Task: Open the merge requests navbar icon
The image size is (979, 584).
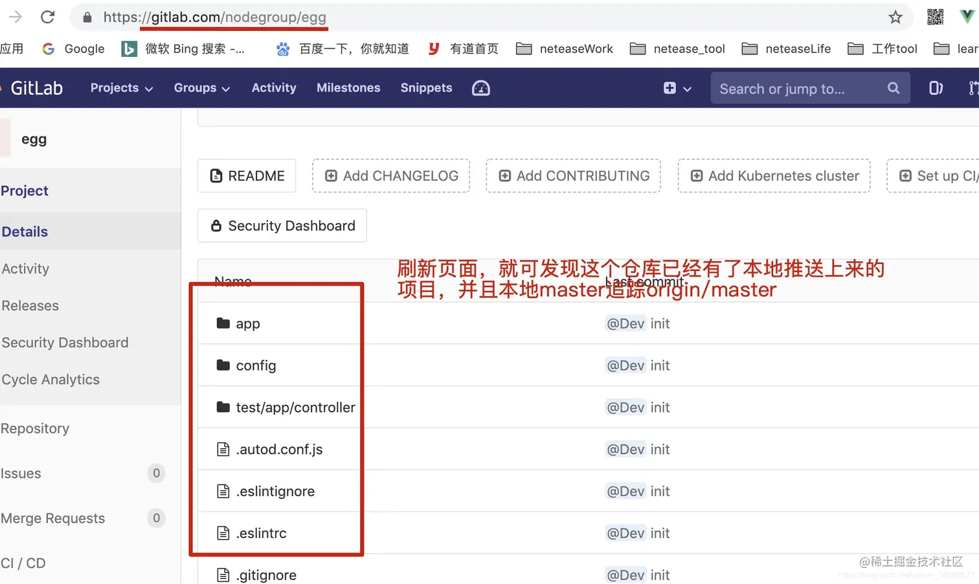Action: 973,88
